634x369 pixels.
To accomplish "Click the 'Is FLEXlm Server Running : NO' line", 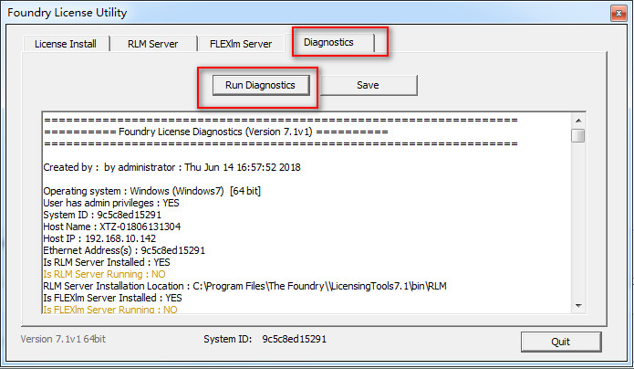I will (110, 310).
